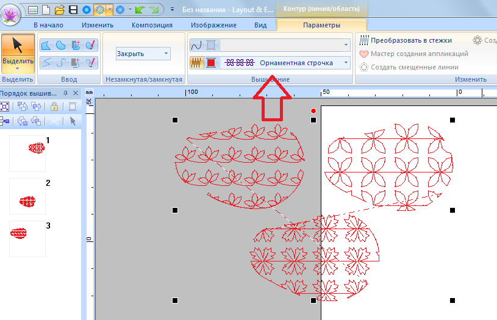Undo the last action with green arrow
497x320 pixels.
point(140,10)
